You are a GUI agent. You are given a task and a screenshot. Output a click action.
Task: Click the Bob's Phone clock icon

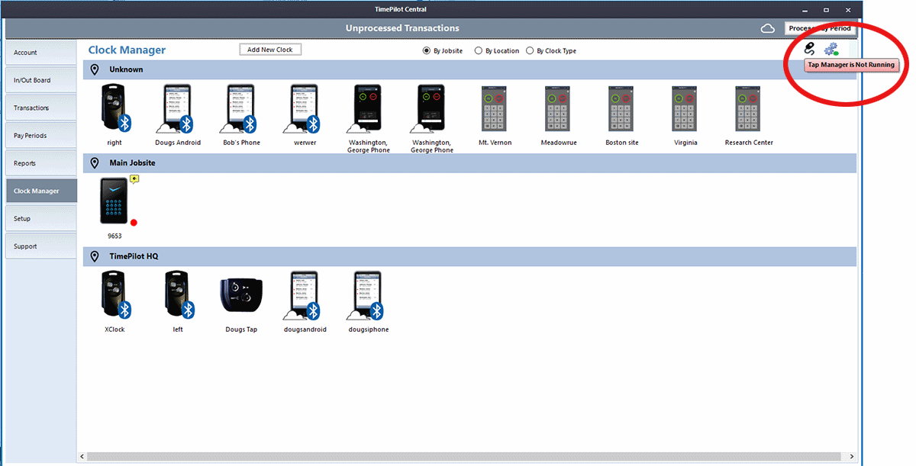240,107
